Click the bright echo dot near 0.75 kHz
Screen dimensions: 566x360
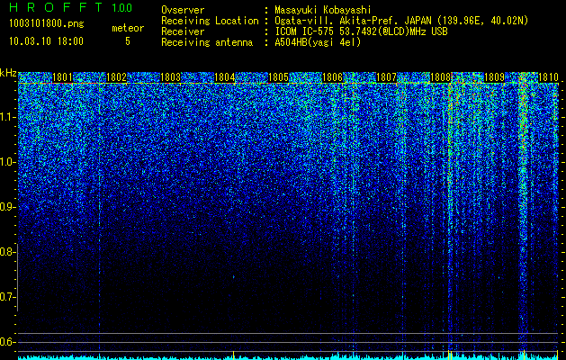click(x=234, y=277)
